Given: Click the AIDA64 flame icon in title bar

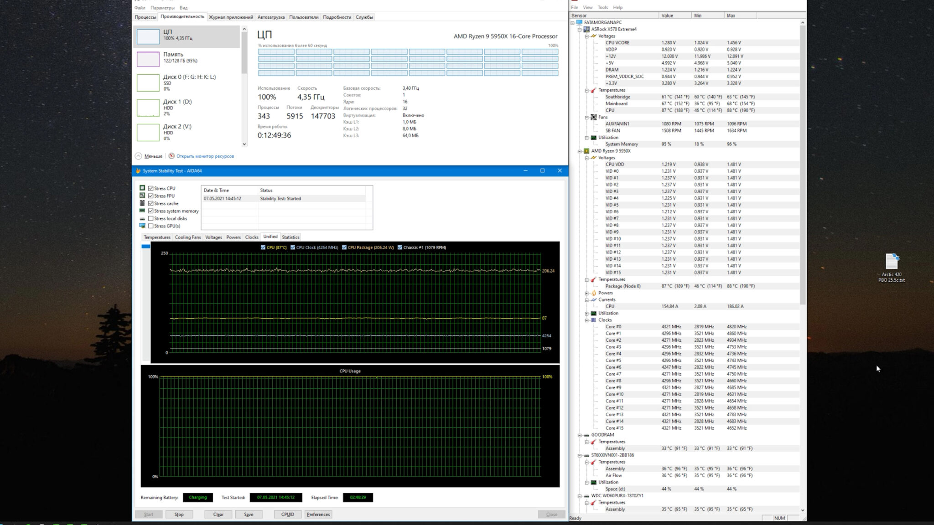Looking at the screenshot, I should point(138,170).
